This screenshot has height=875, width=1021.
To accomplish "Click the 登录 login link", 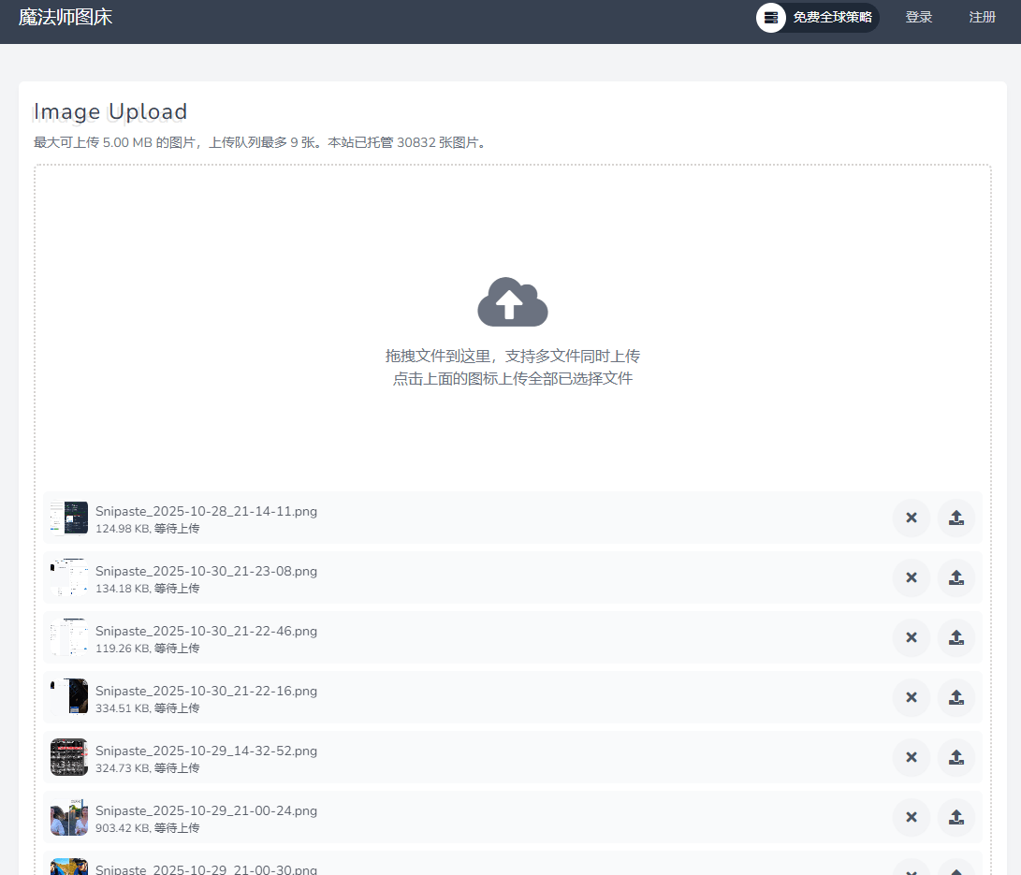I will pyautogui.click(x=918, y=17).
